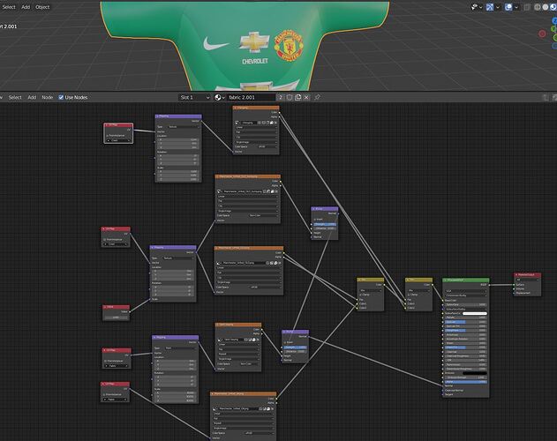The image size is (557, 441).
Task: Toggle Invert checkbox in upper Bump node
Action: pos(315,219)
